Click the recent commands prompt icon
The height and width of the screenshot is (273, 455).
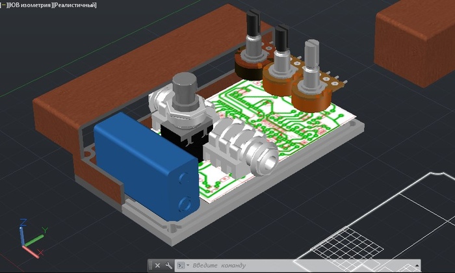click(x=181, y=265)
